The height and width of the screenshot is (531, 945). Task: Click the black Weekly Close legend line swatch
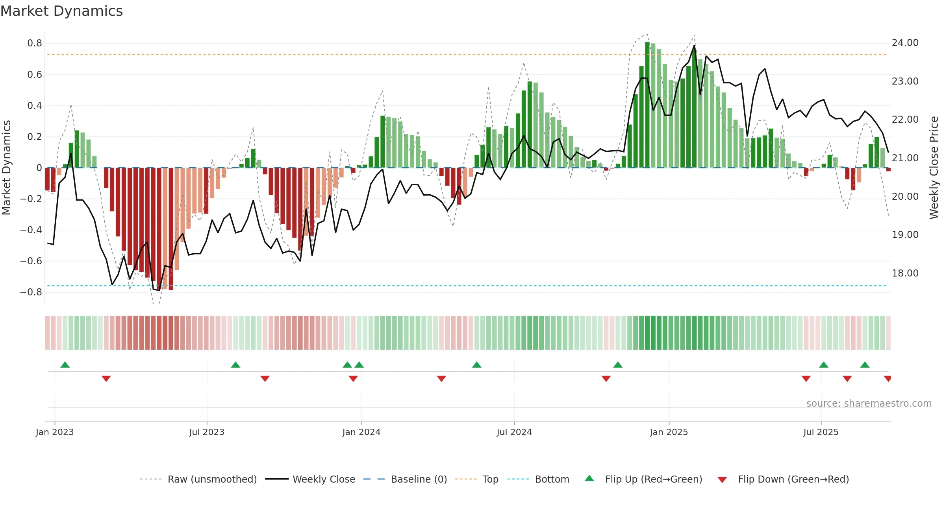coord(276,479)
